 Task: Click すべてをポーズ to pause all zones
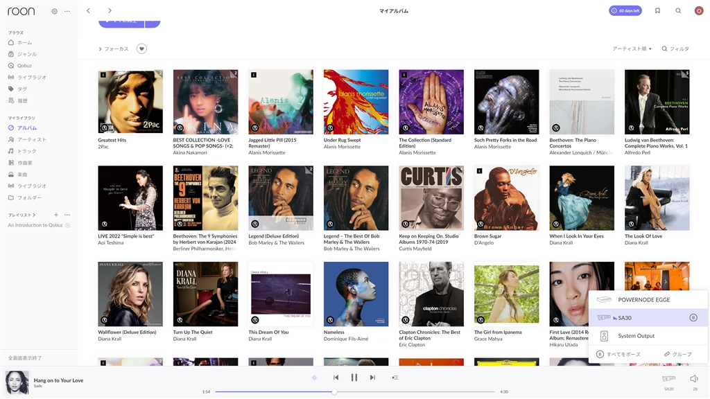618,354
